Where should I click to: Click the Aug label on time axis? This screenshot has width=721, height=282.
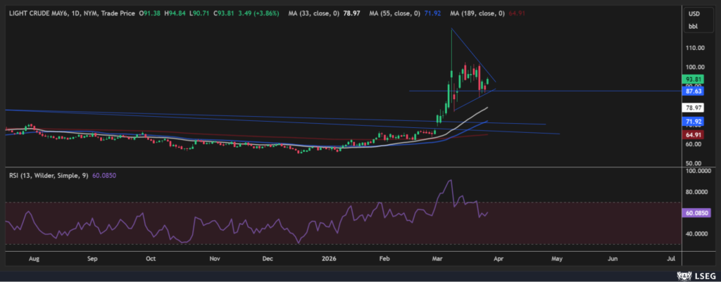pos(34,259)
